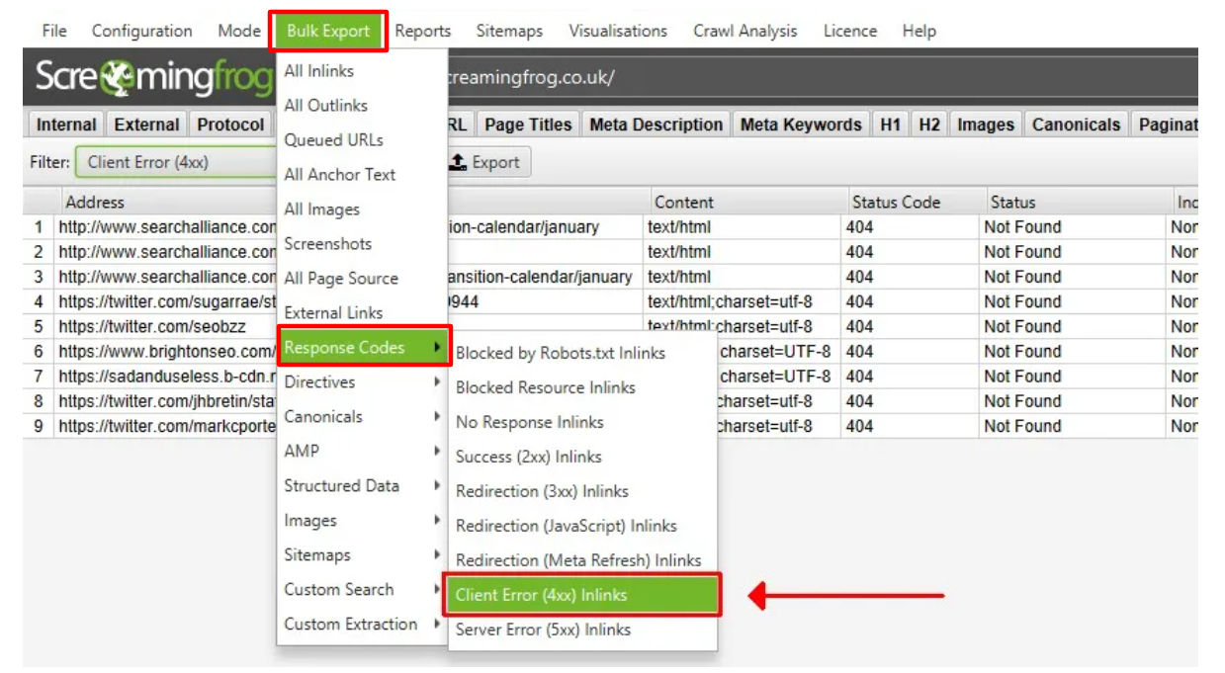Image resolution: width=1225 pixels, height=673 pixels.
Task: Sort by Content column header
Action: click(x=747, y=203)
